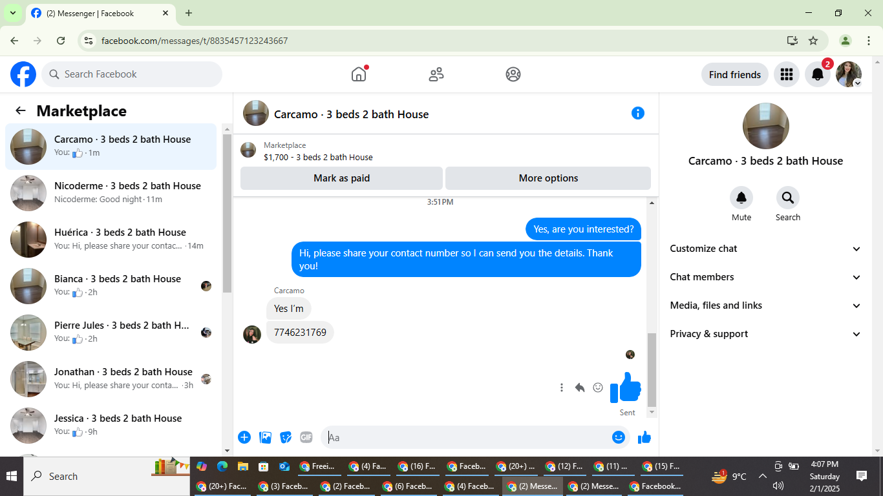The image size is (883, 496).
Task: Open Pierre Jules conversation
Action: [x=111, y=333]
